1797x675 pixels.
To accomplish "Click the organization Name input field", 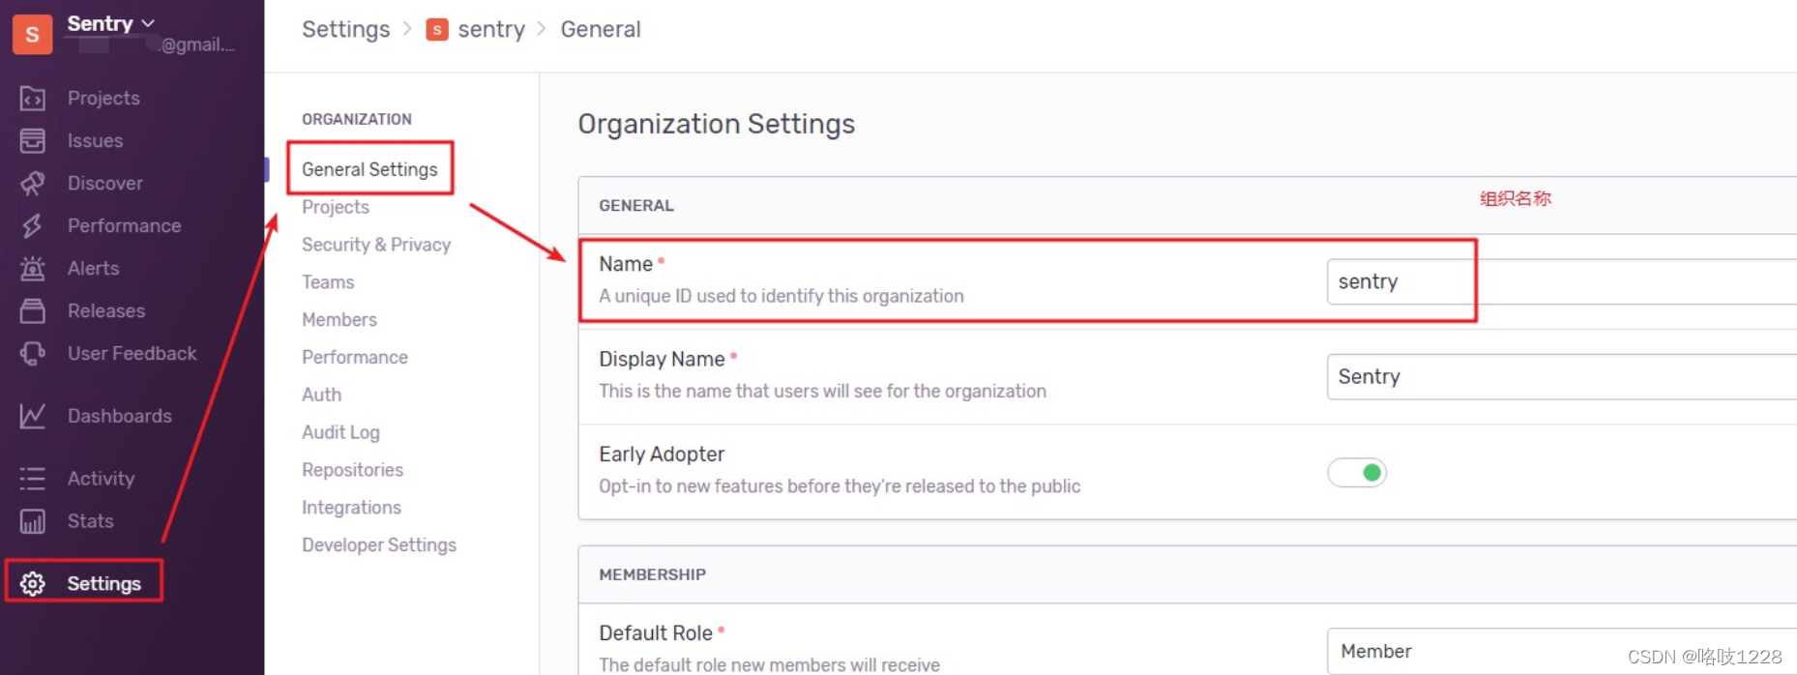I will coord(1561,281).
